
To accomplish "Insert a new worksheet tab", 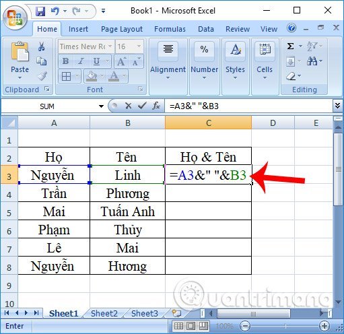I will [x=176, y=313].
